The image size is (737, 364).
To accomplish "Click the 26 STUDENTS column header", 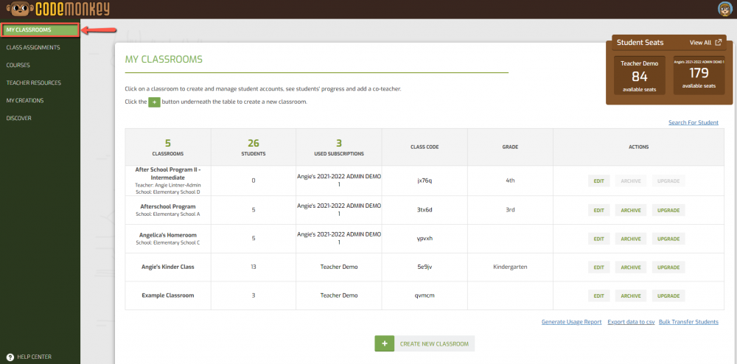I will [254, 147].
